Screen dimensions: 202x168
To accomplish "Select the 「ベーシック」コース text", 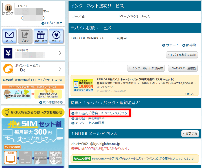I will (134, 16).
